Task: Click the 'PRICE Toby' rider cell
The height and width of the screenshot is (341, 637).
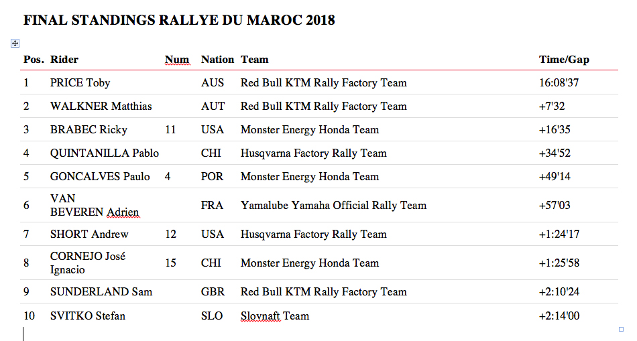Action: point(80,83)
